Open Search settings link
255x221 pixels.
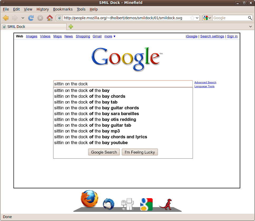(x=212, y=36)
